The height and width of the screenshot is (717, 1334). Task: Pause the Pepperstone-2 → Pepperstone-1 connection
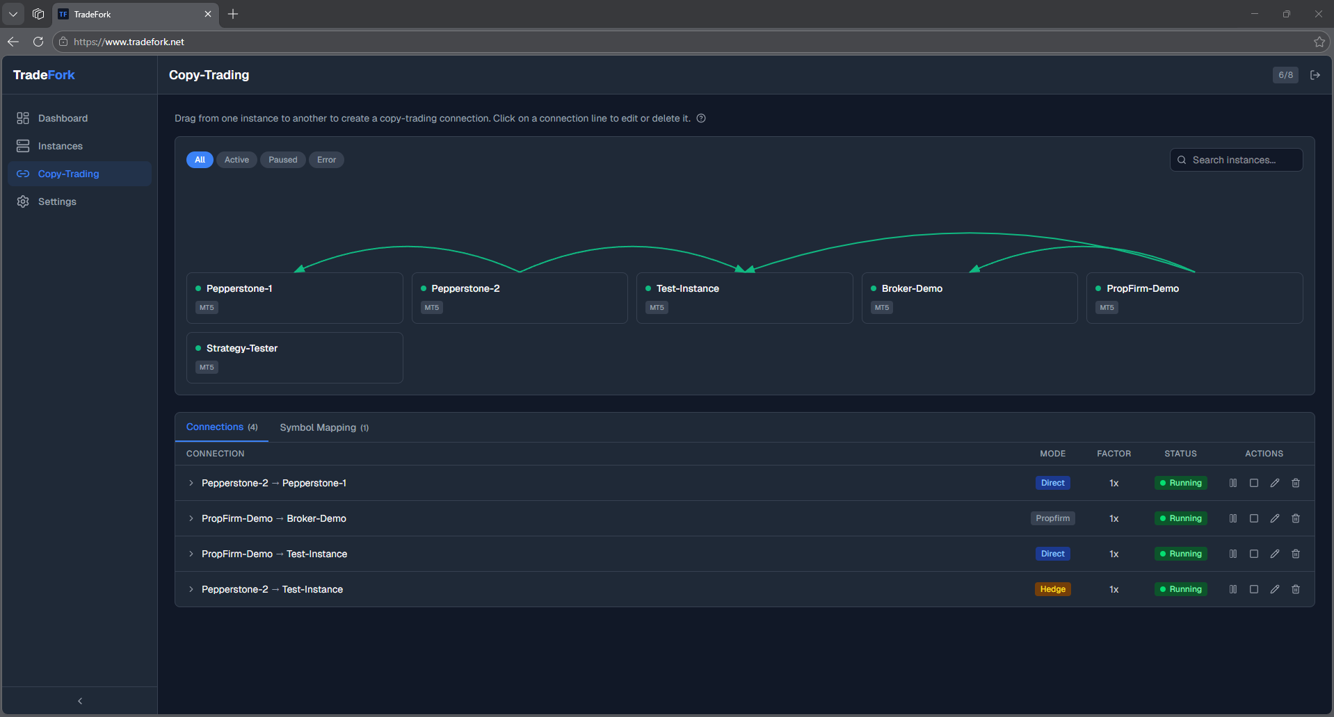[1233, 483]
